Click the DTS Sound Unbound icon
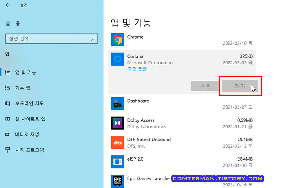282x188 pixels. pos(118,143)
